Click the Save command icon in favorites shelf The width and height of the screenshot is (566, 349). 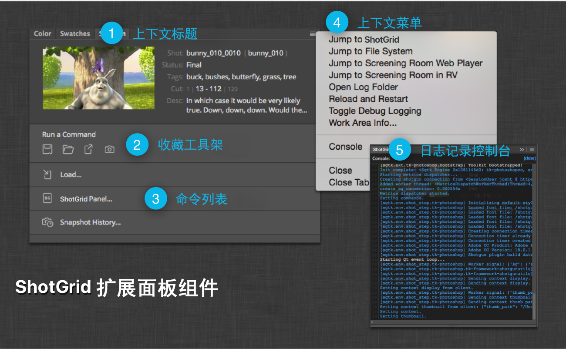click(47, 150)
